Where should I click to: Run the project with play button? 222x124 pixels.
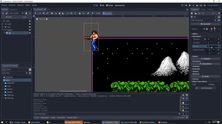click(x=182, y=6)
